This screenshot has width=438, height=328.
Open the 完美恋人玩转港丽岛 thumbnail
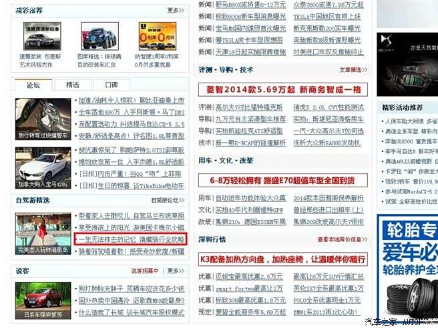tap(43, 234)
